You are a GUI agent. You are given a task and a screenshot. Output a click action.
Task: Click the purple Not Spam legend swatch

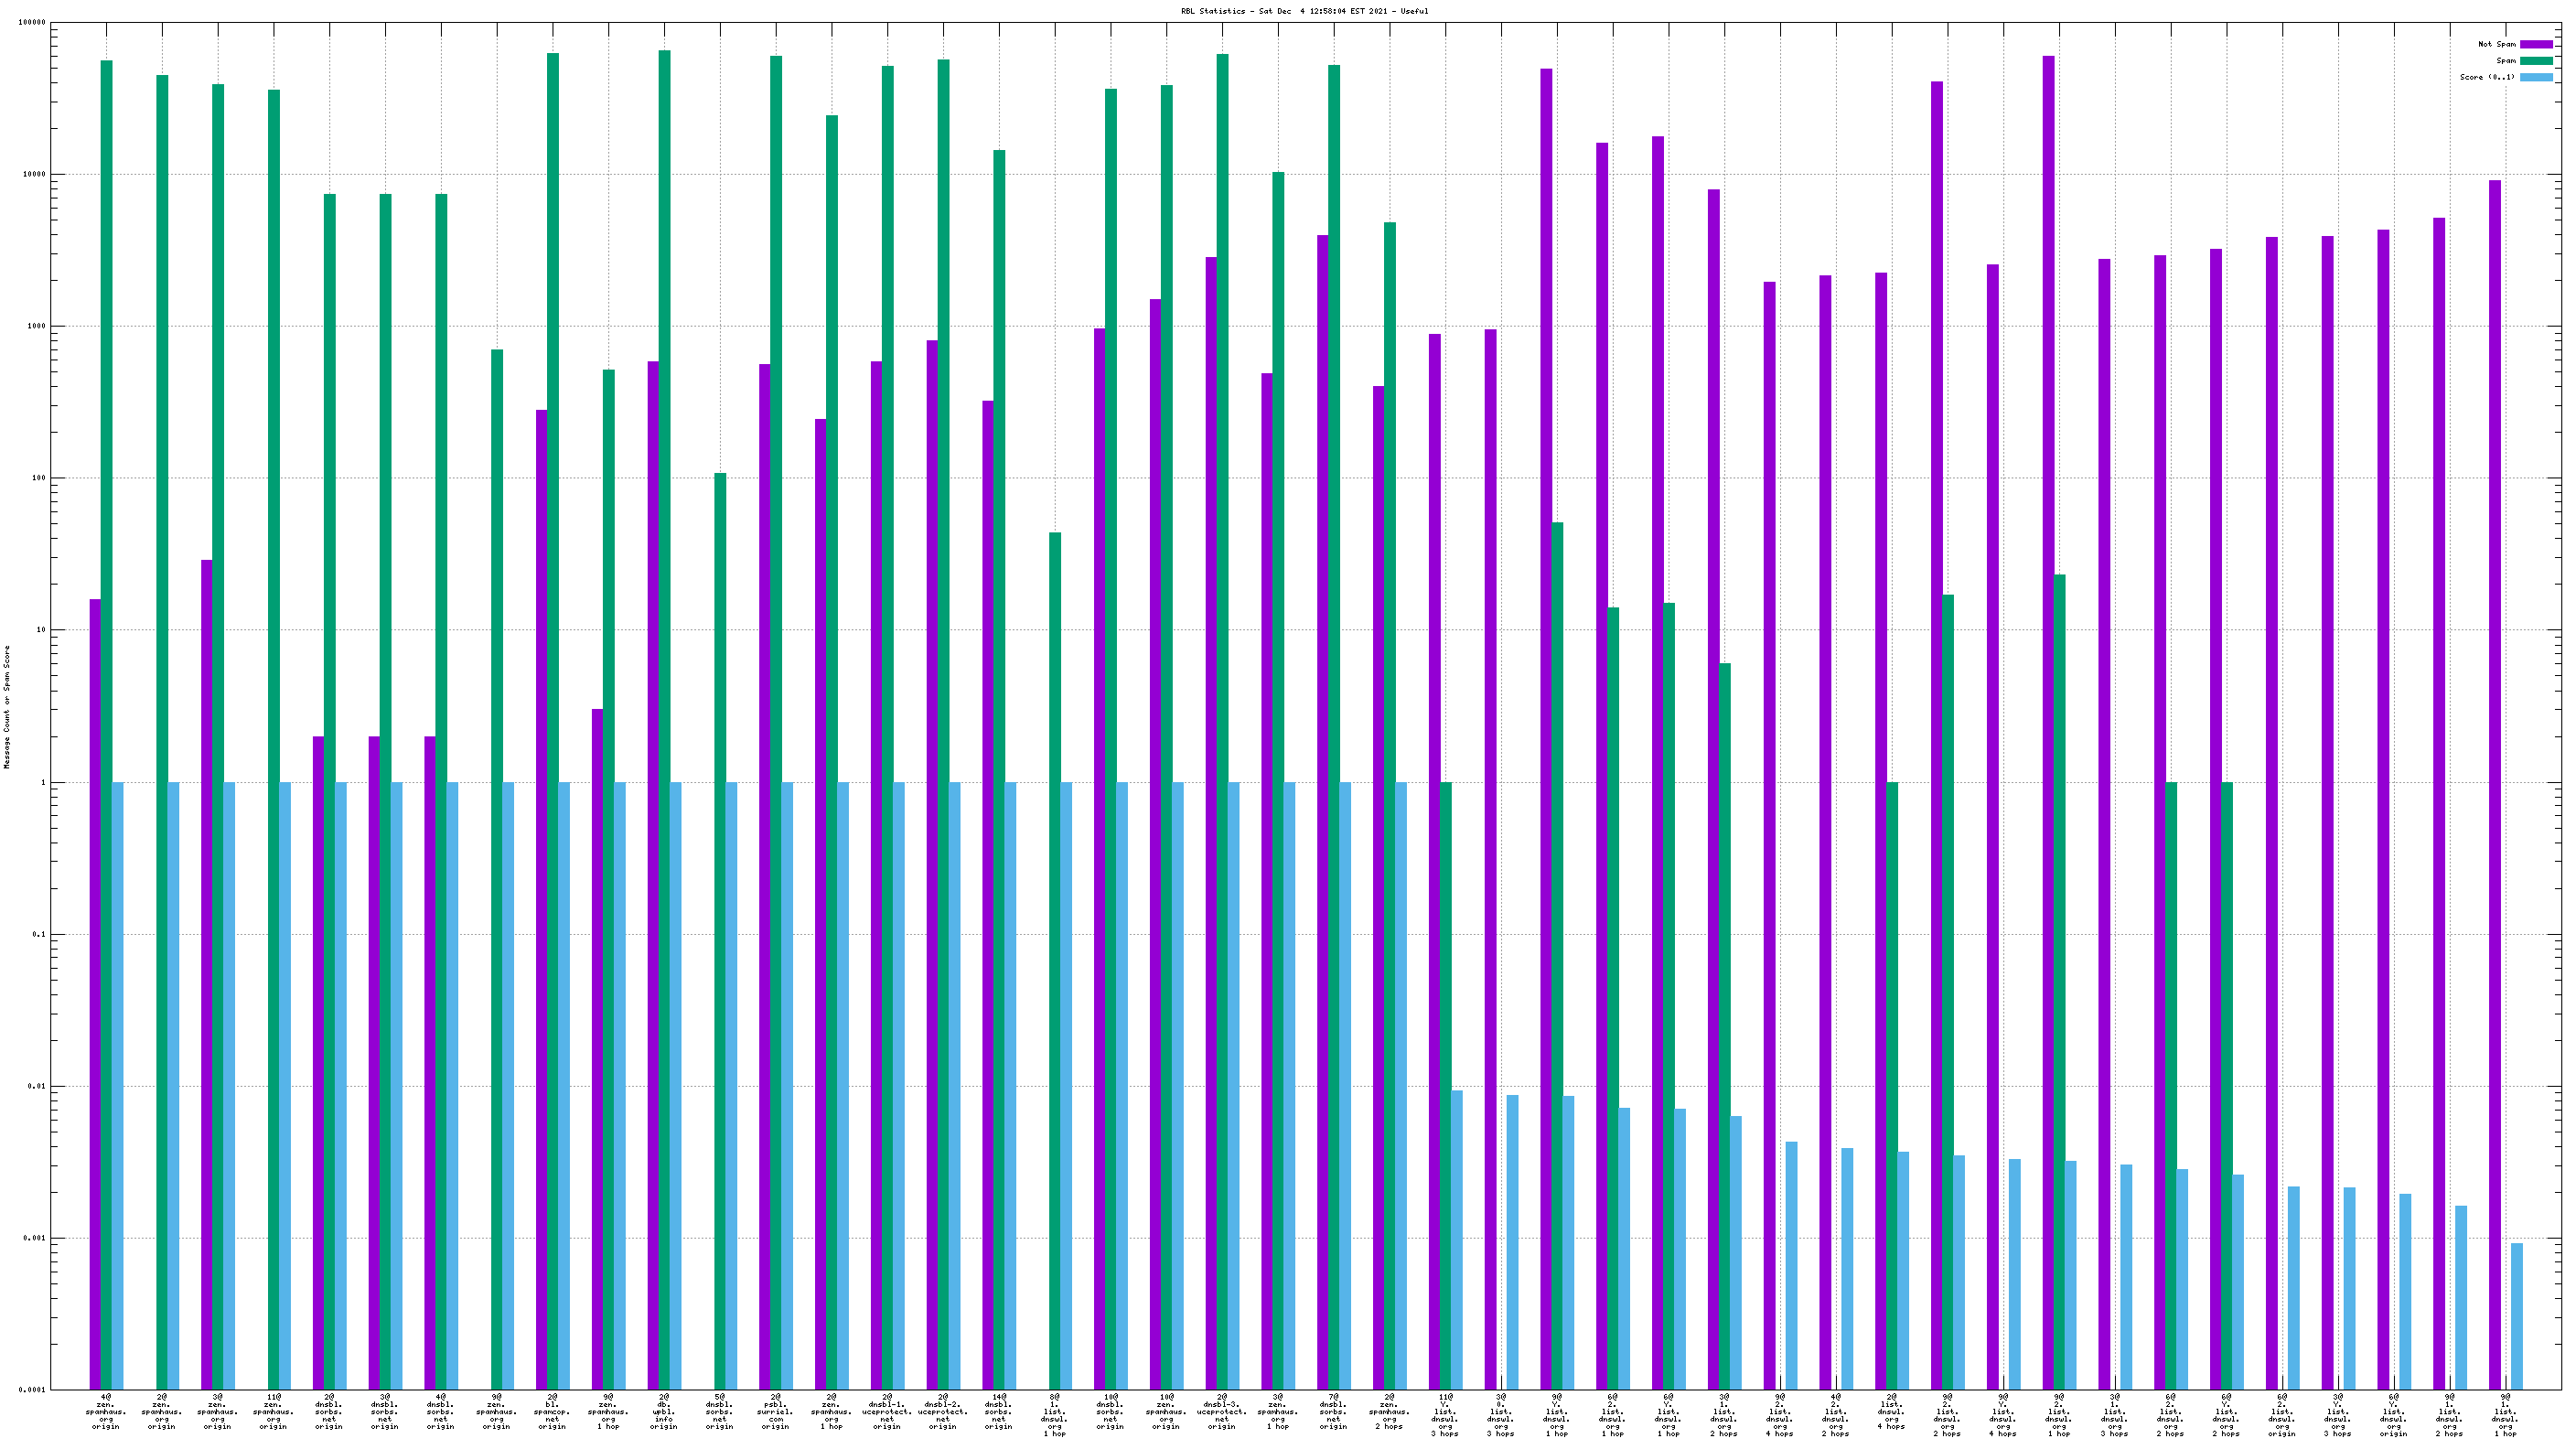[2535, 44]
